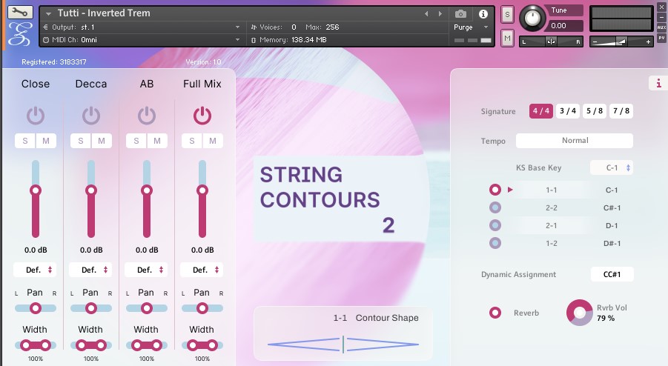Viewport: 668px width, 366px height.
Task: Click the wrench edit instrument icon
Action: 21,13
